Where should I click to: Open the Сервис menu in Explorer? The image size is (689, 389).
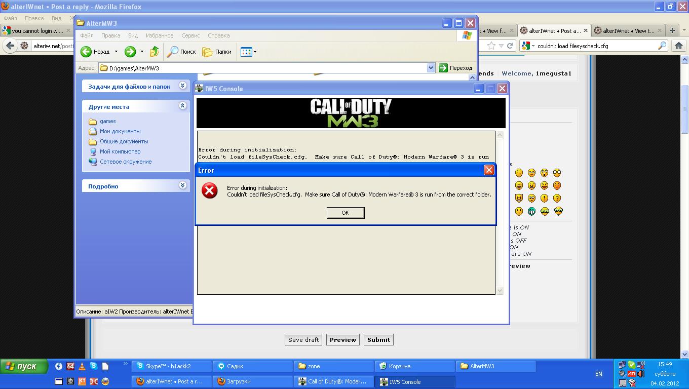click(x=190, y=35)
